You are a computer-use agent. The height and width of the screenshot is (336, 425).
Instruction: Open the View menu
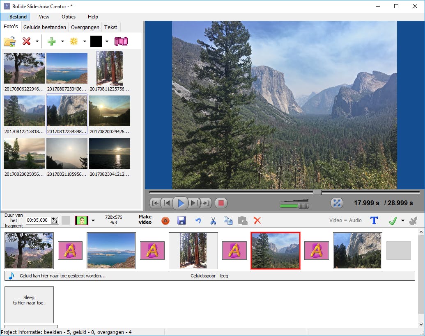[44, 17]
